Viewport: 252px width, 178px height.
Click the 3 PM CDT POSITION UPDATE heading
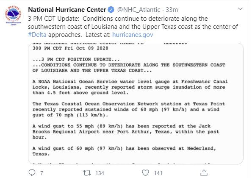point(76,59)
